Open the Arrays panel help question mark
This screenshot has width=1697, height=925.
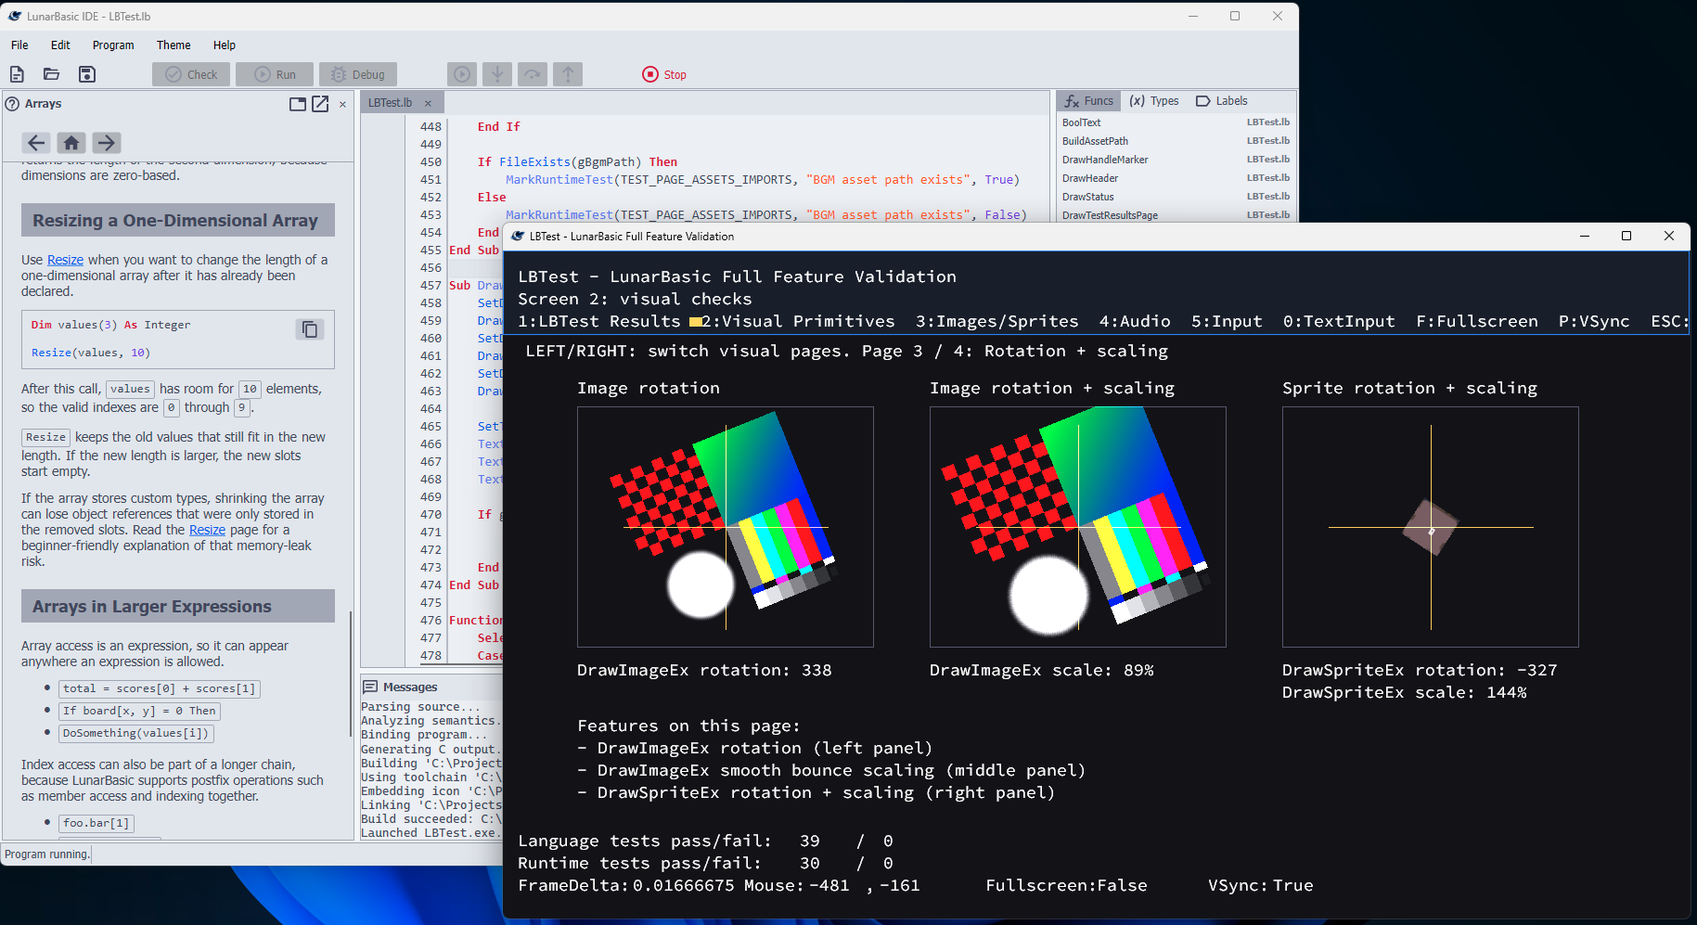[10, 104]
